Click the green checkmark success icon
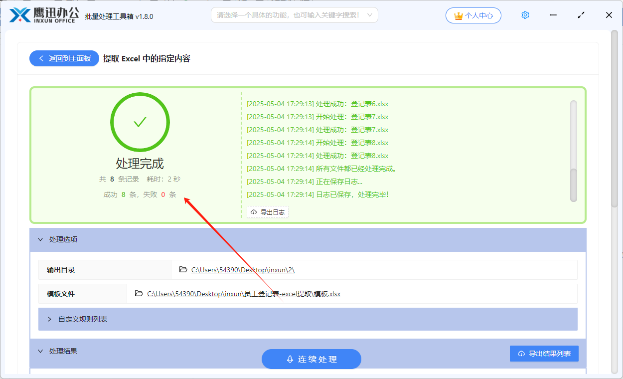 [x=140, y=122]
